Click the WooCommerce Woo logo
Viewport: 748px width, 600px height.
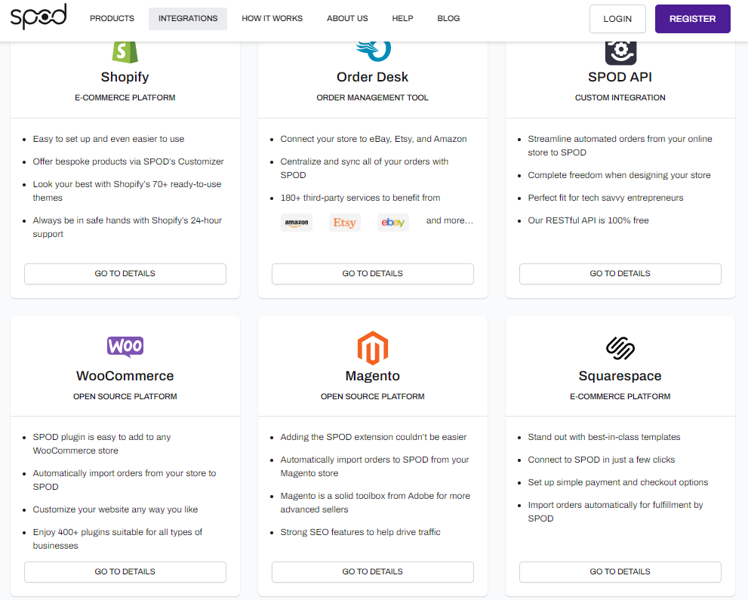tap(125, 346)
